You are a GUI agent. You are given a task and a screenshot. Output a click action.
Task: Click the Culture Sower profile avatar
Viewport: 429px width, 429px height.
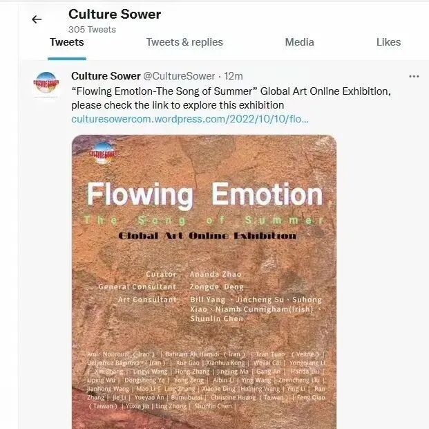pos(46,82)
